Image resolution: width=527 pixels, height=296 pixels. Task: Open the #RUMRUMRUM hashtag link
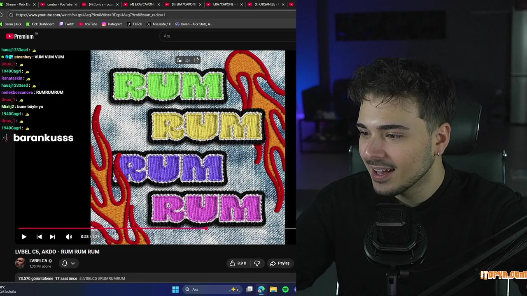[111, 278]
